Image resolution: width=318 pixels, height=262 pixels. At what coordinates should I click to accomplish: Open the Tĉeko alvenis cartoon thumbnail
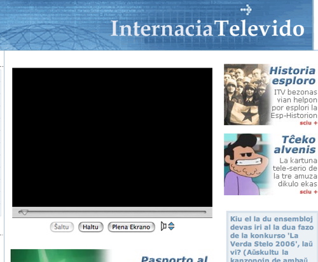click(x=247, y=164)
